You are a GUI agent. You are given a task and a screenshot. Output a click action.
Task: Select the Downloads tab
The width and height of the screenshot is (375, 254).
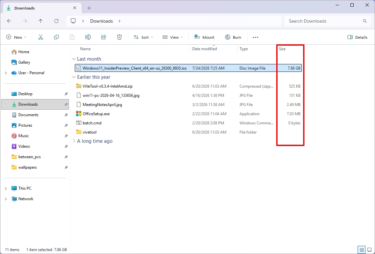coord(42,8)
